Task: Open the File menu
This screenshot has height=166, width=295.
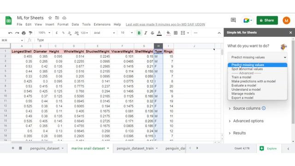Action: click(19, 24)
